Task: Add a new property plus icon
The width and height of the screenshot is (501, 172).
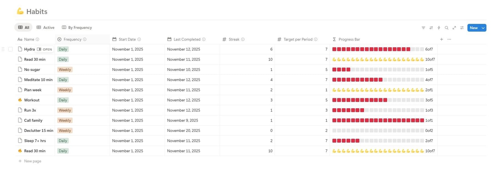Action: (x=442, y=39)
